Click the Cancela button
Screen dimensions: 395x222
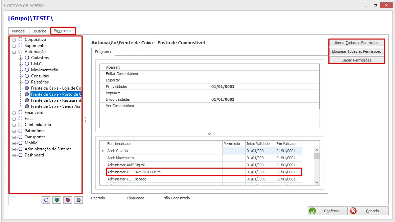coord(369,211)
